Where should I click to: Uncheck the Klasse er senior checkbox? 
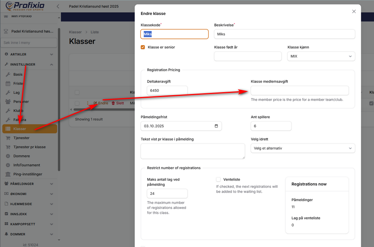pos(143,47)
